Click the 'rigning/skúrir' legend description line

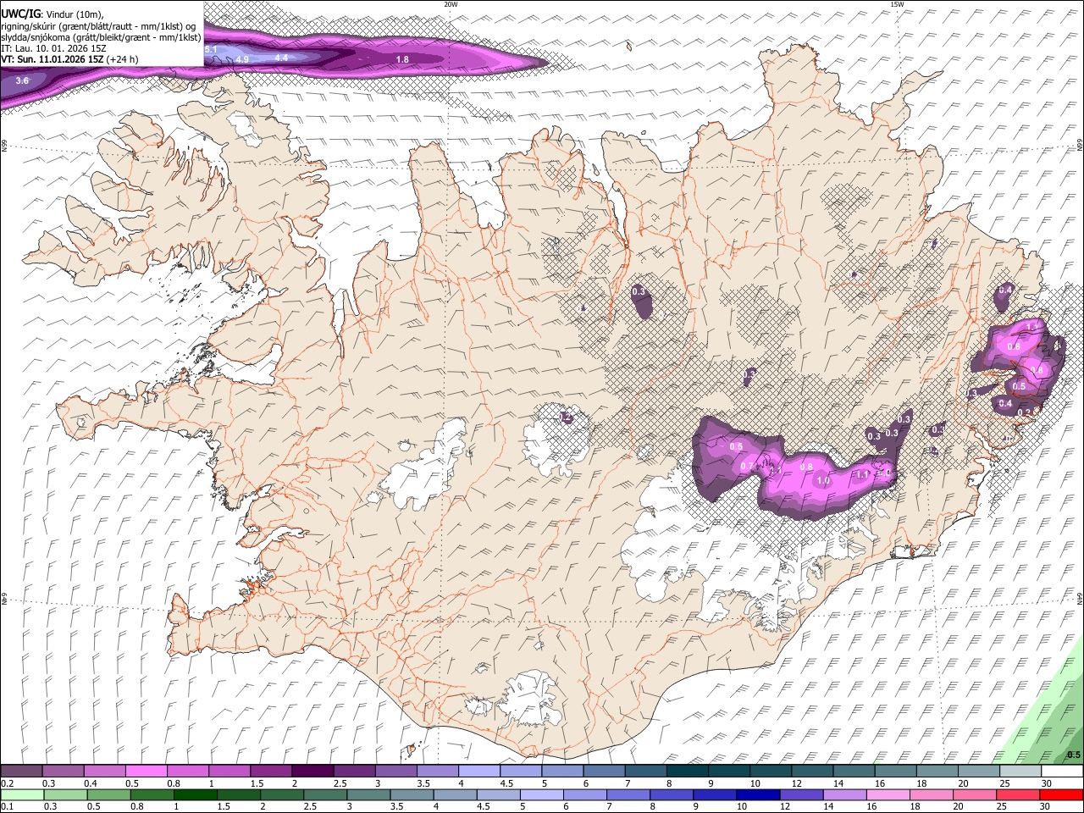pyautogui.click(x=98, y=26)
